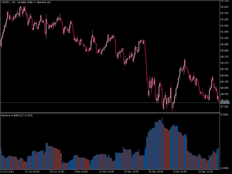232x174 pixels.
Task: Select the Historical Volatility(21) indicator label
Action: [x=17, y=115]
